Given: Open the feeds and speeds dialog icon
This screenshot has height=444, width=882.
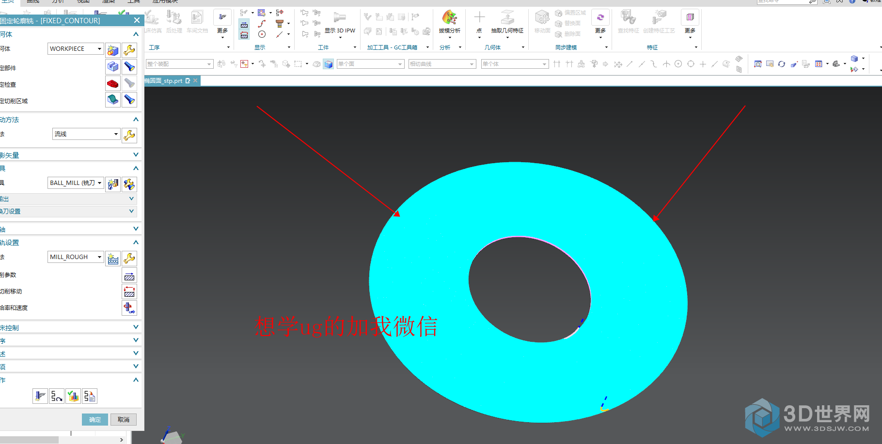Looking at the screenshot, I should click(129, 308).
